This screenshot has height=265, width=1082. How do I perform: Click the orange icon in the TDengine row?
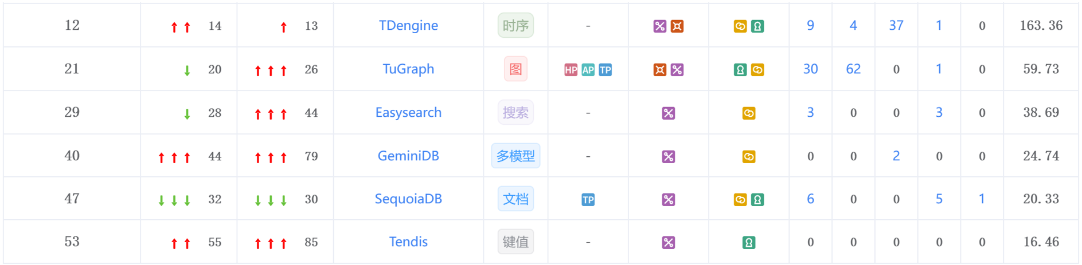point(677,26)
